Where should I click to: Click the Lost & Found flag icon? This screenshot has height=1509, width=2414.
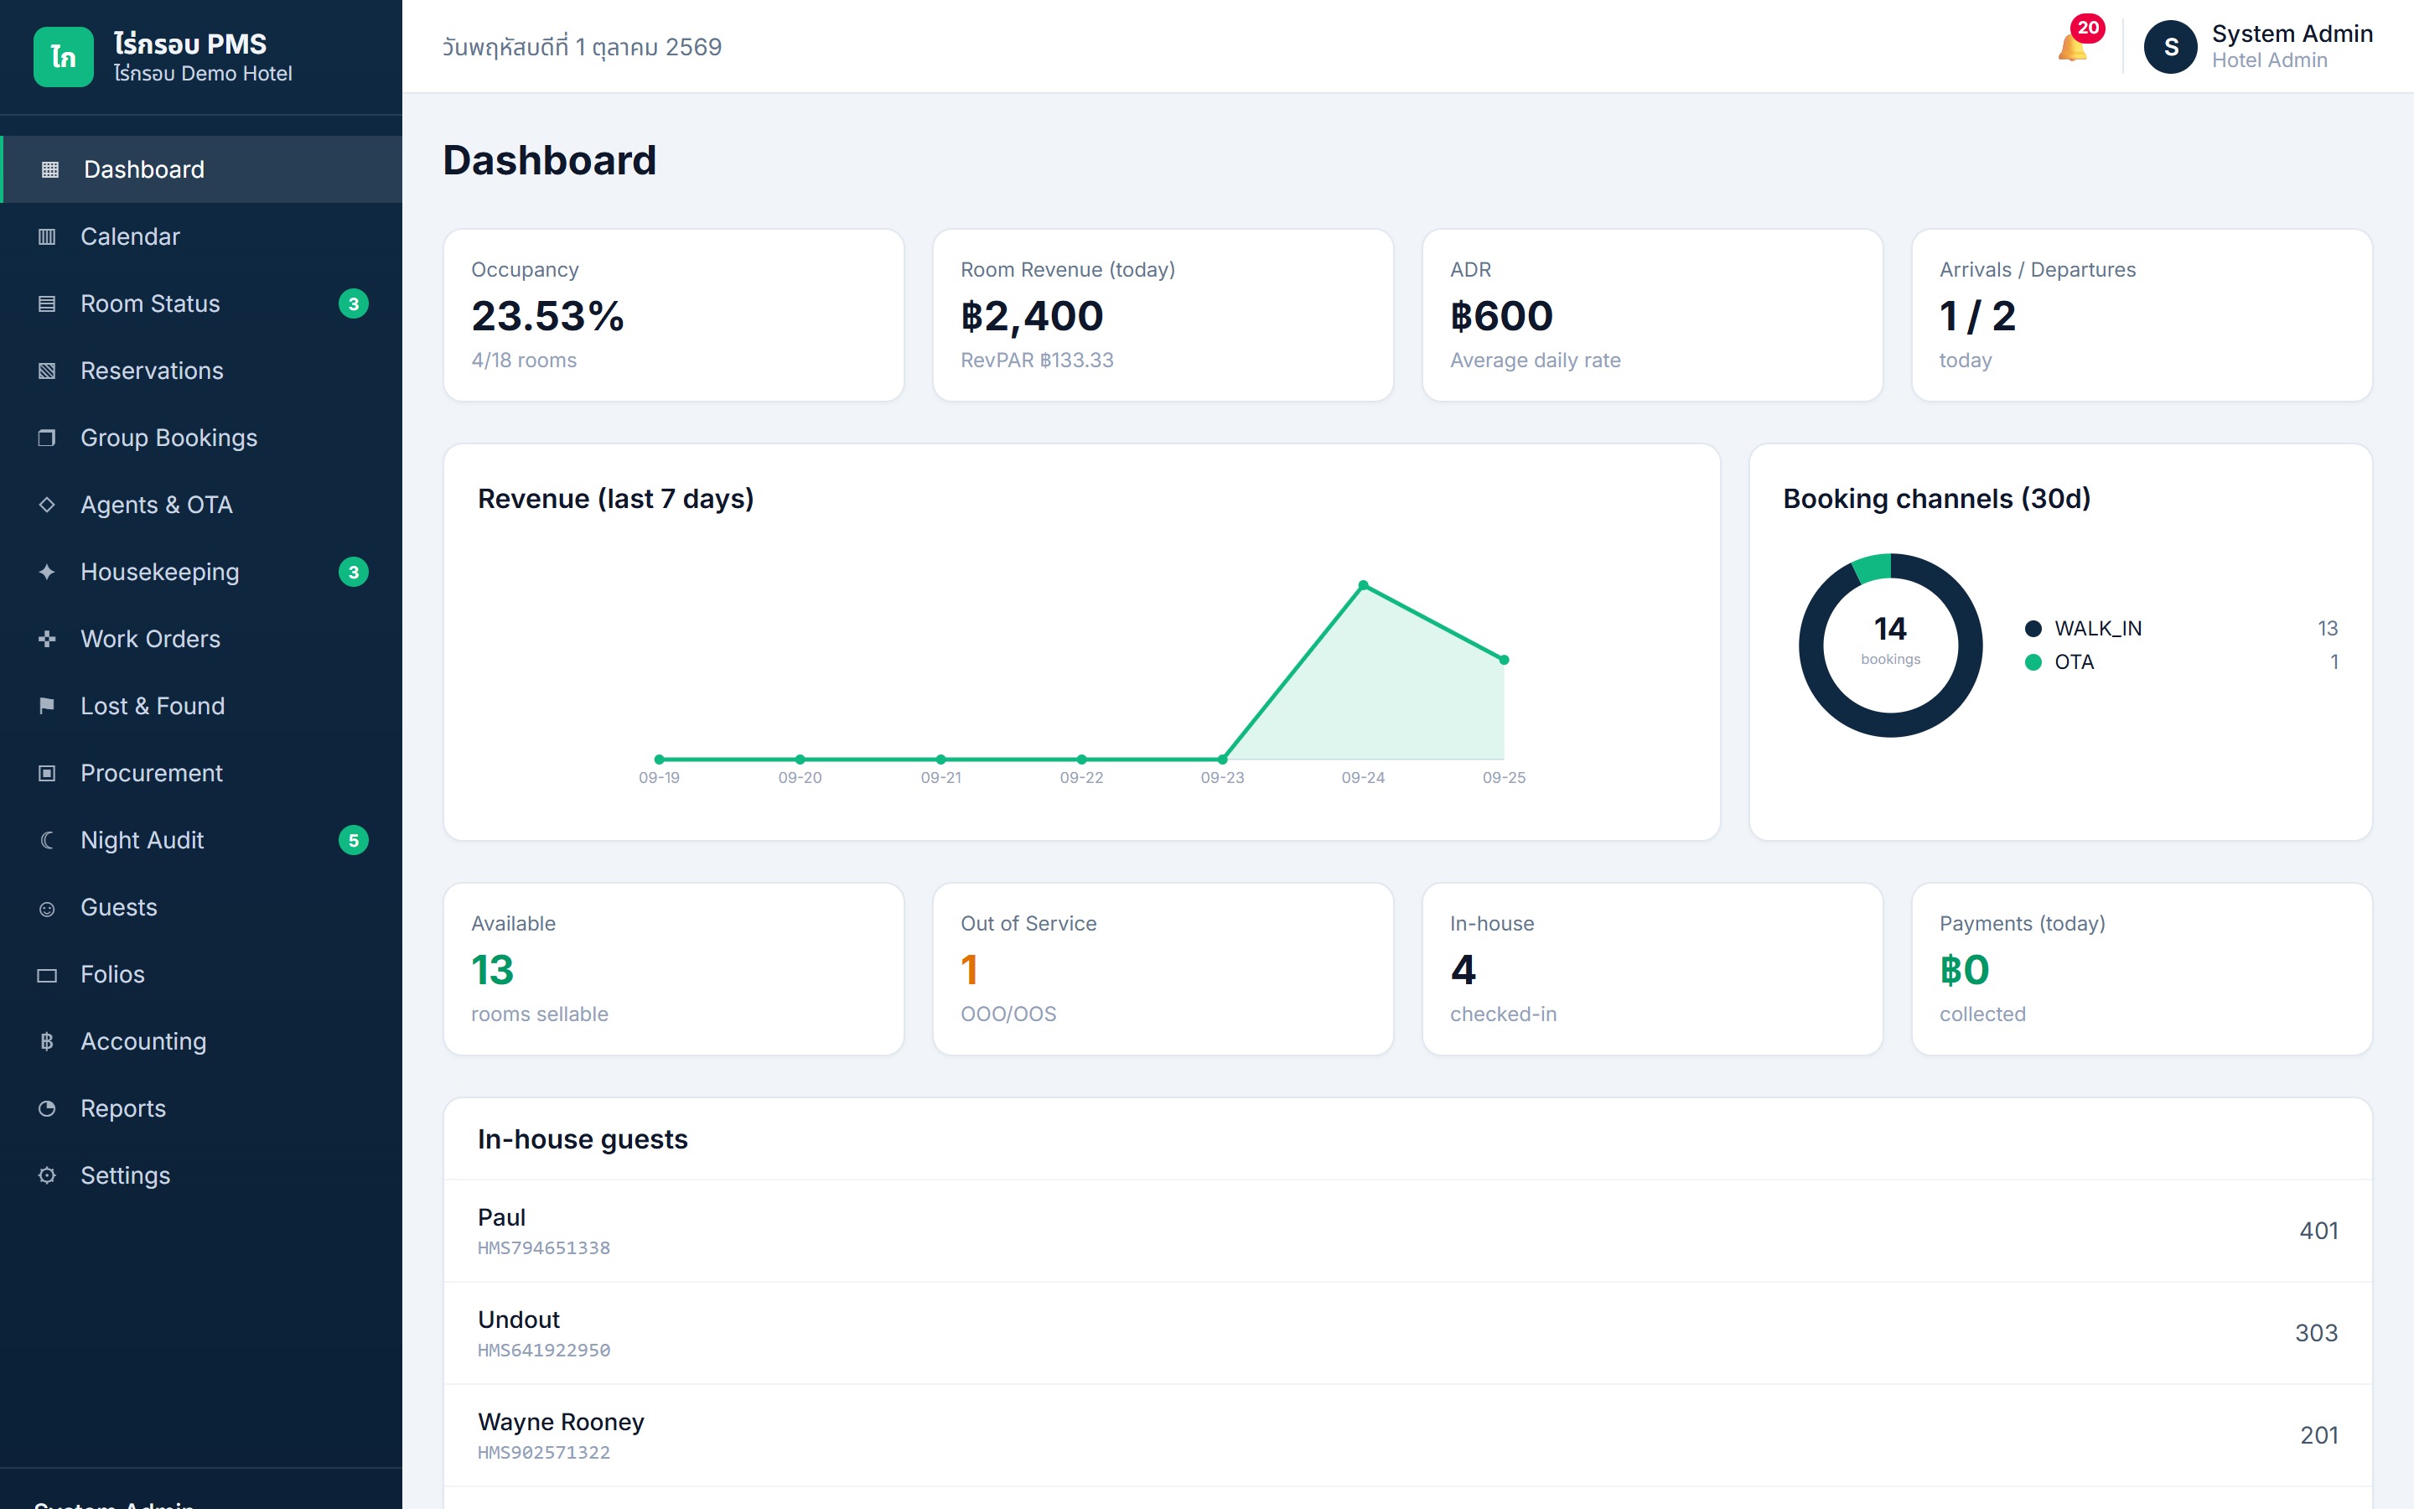(x=47, y=706)
